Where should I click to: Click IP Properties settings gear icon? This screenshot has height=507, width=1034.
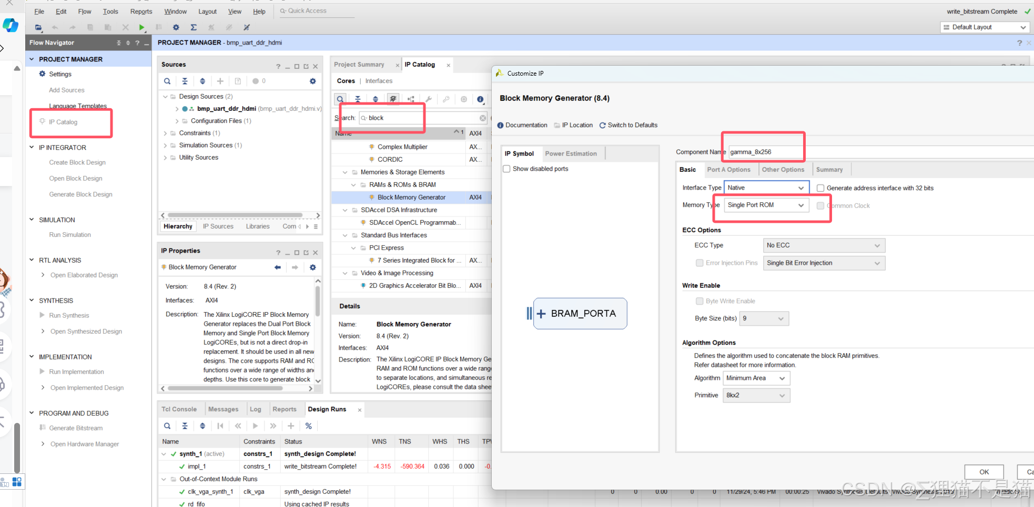pos(313,267)
